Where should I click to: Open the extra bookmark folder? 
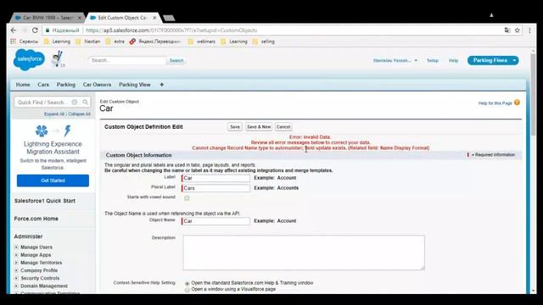coord(115,42)
